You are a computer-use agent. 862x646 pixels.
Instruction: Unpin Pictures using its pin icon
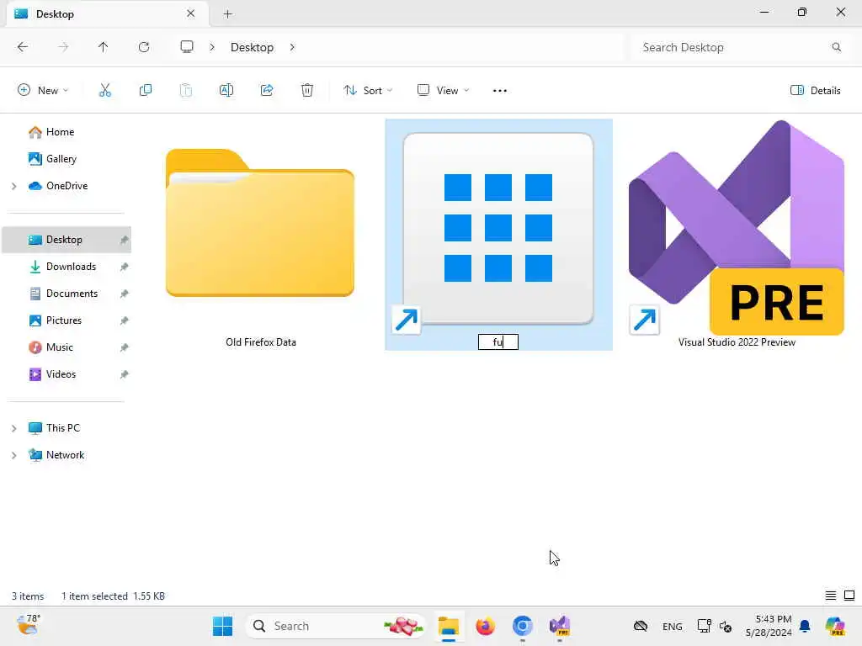click(x=125, y=320)
